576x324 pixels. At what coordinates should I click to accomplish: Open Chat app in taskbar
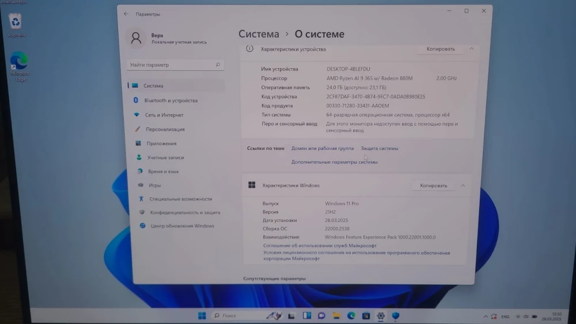[x=321, y=315]
